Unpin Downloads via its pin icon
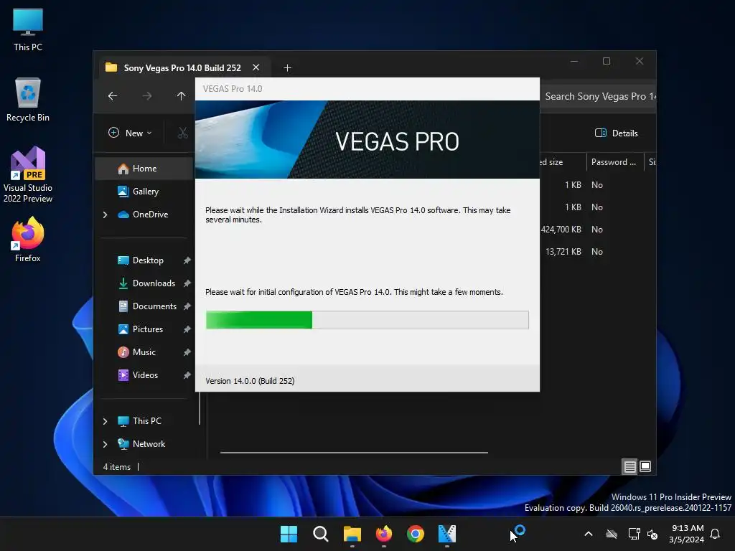Image resolution: width=735 pixels, height=551 pixels. (x=187, y=283)
